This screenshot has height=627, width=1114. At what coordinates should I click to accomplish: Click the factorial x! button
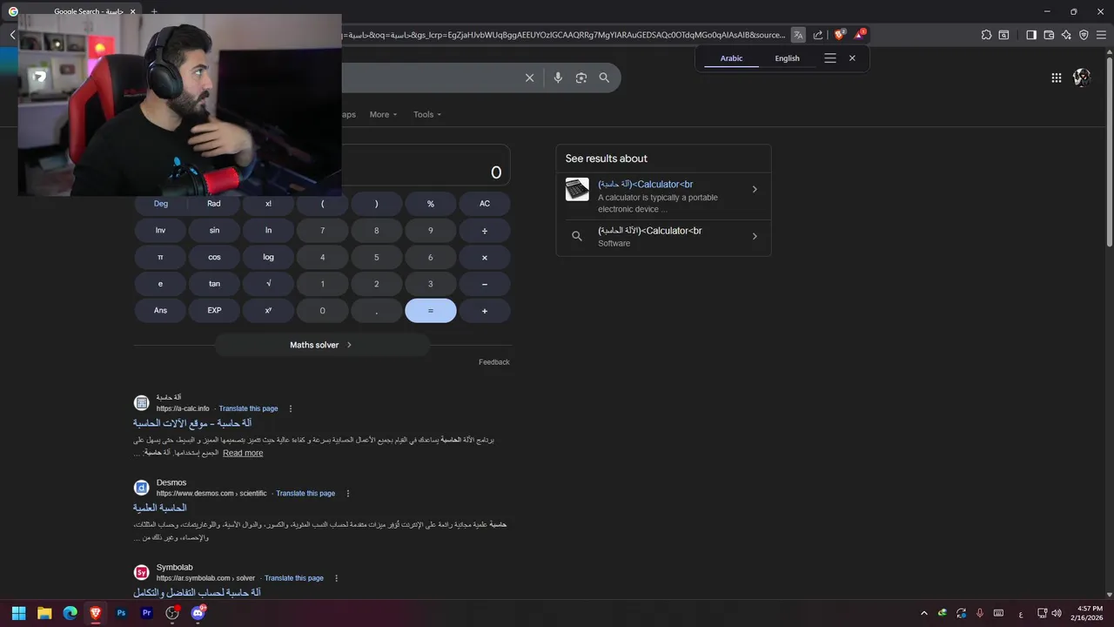coord(268,204)
